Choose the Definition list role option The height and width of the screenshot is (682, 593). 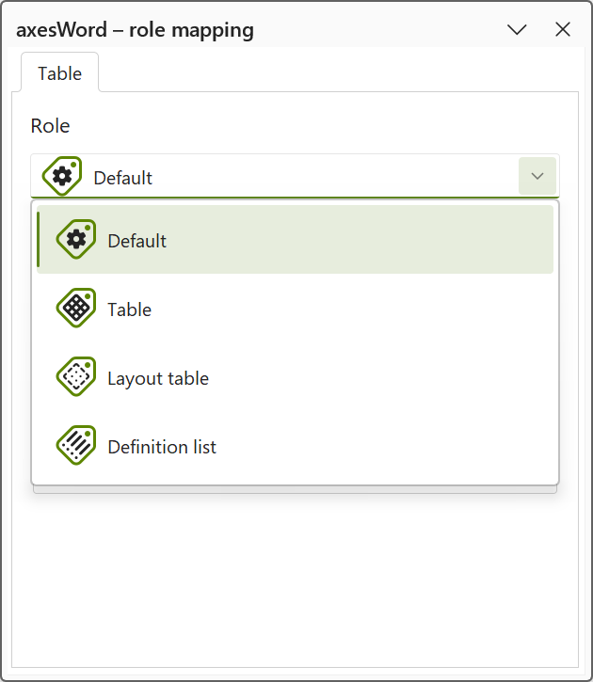pos(295,446)
